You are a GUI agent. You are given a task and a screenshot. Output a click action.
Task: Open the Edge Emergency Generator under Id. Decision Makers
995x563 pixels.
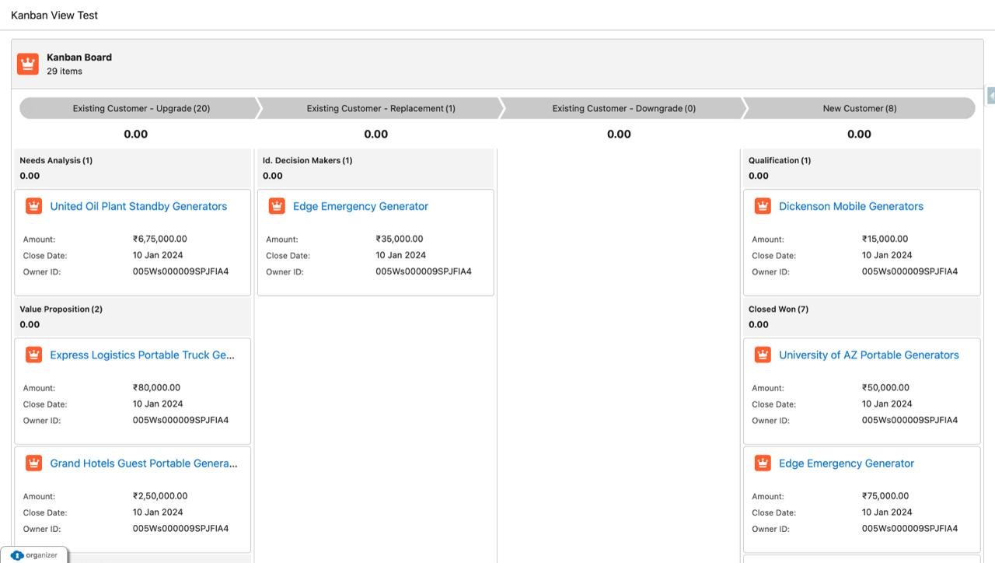coord(360,206)
